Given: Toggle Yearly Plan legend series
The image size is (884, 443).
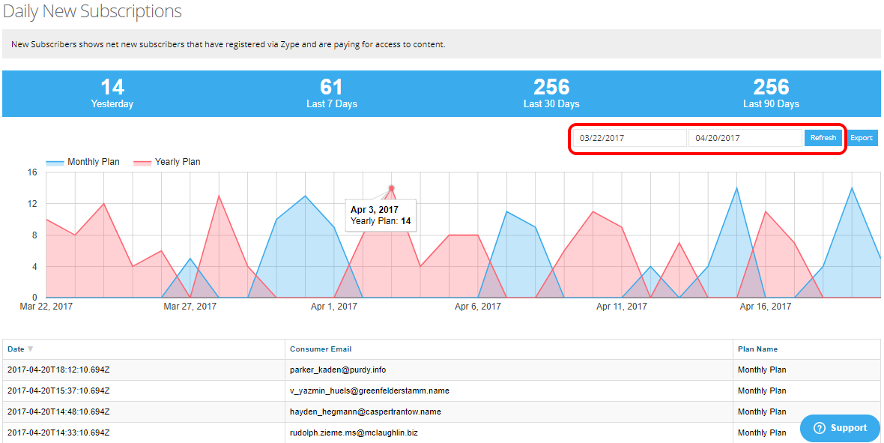Looking at the screenshot, I should (x=166, y=162).
